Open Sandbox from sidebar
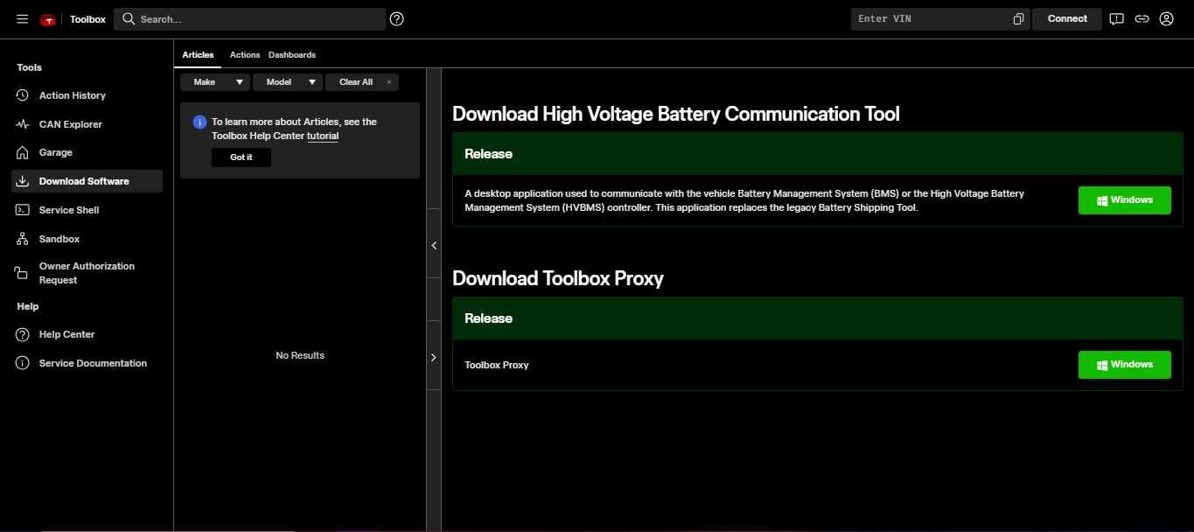The height and width of the screenshot is (532, 1194). pyautogui.click(x=87, y=239)
